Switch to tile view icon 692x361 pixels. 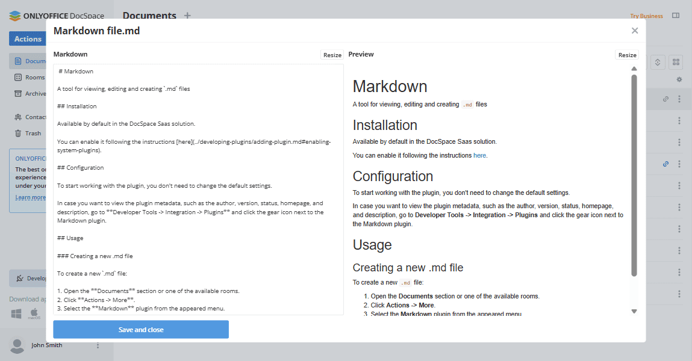[x=676, y=62]
